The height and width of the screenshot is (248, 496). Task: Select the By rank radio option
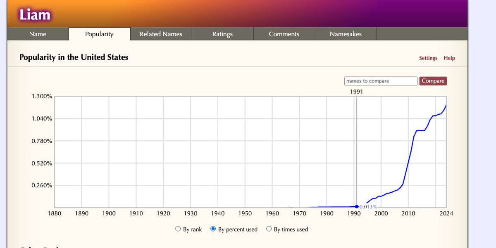[x=178, y=229]
